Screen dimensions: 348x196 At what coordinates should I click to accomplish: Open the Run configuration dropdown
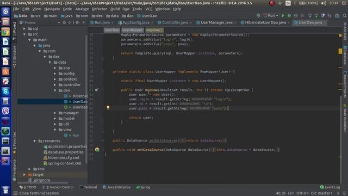click(x=271, y=16)
